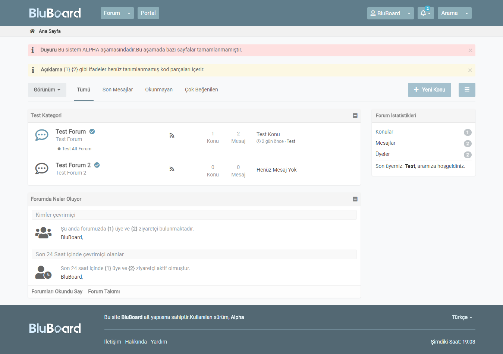Click the home icon in breadcrumb

pos(32,31)
